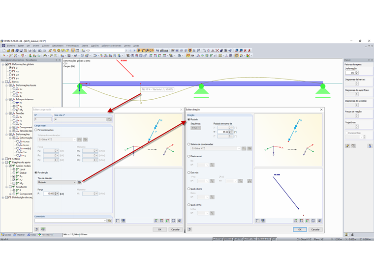
Task: Click the Save diskette toolbar icon
Action: (x=21, y=51)
